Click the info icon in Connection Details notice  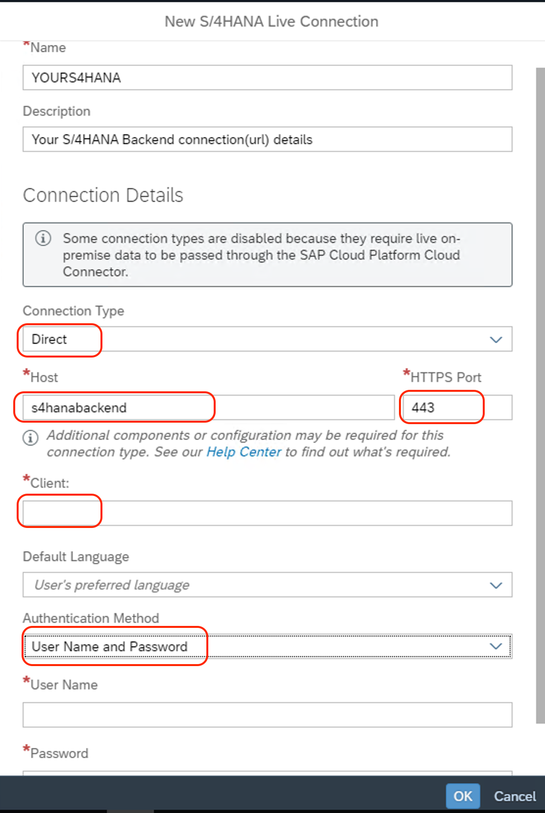coord(43,239)
